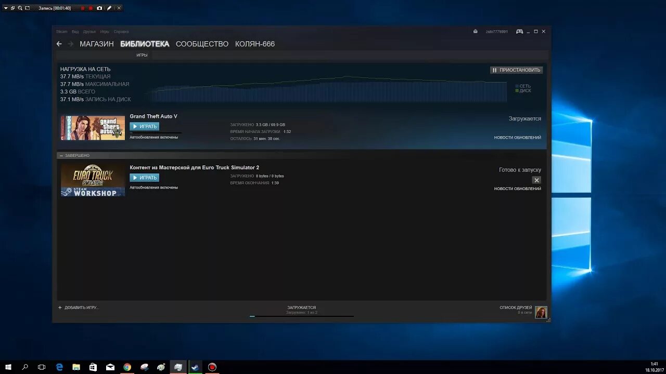This screenshot has width=666, height=374.
Task: Click the Euro Truck Simulator 2 Workshop thumbnail
Action: tap(93, 180)
